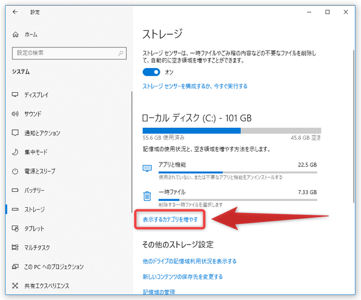The width and height of the screenshot is (361, 300).
Task: Click the Notifications and Actions icon
Action: [15, 133]
